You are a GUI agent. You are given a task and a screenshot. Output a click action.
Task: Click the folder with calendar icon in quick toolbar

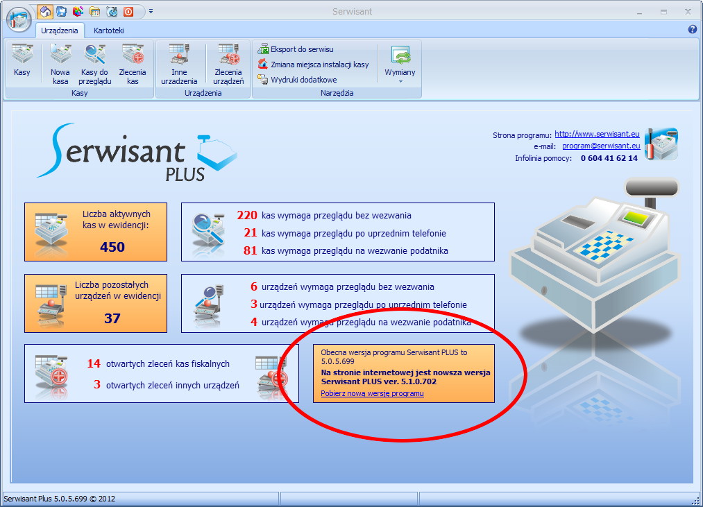pos(94,12)
